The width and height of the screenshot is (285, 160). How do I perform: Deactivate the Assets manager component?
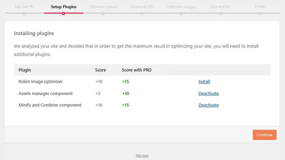click(x=208, y=94)
